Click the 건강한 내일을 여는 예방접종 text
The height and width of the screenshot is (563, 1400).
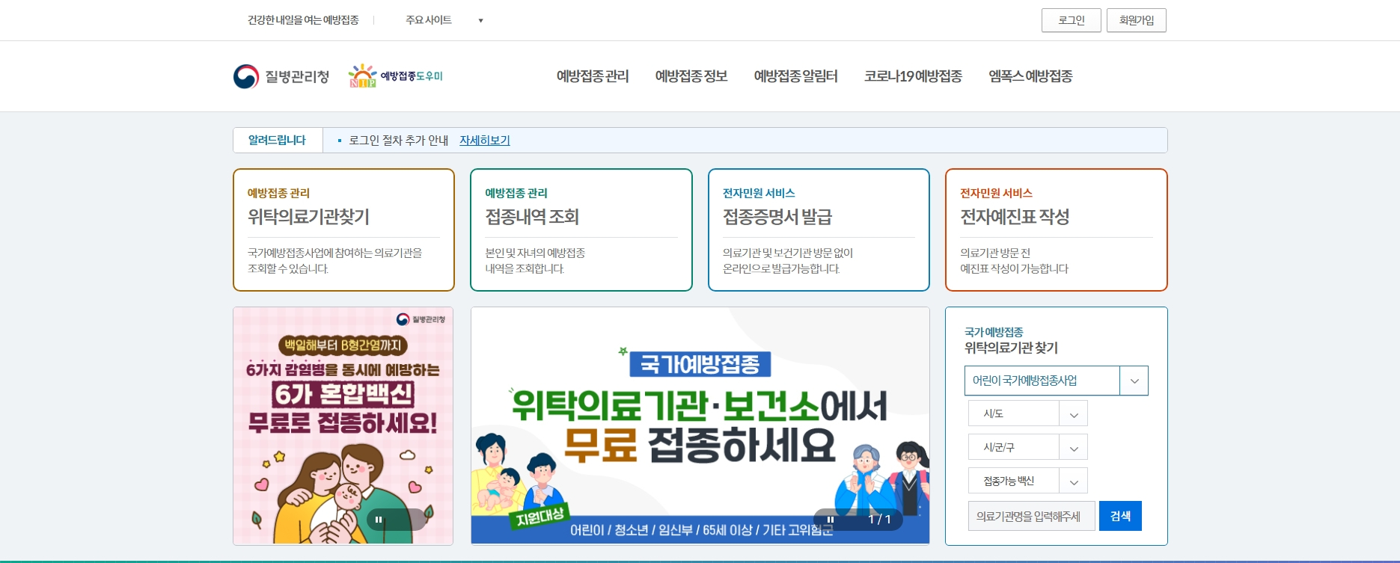(303, 20)
